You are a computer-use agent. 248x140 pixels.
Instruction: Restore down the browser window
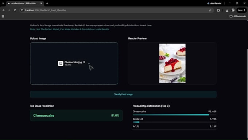point(237,3)
